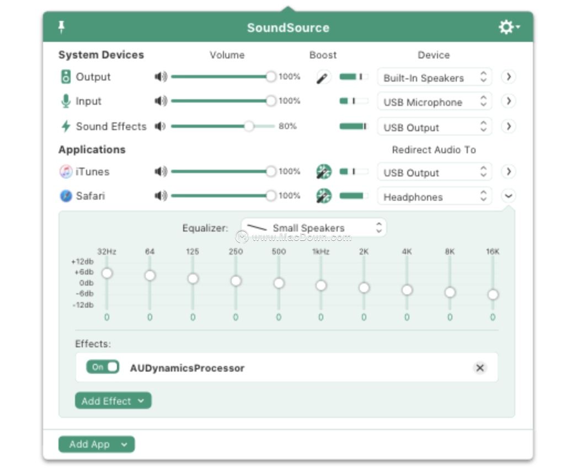Open the Safari Headphones redirect dropdown
The image size is (587, 473).
coord(434,196)
